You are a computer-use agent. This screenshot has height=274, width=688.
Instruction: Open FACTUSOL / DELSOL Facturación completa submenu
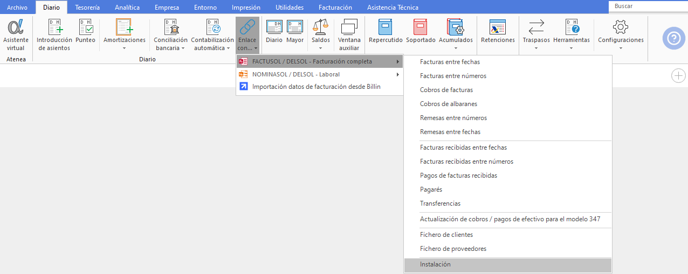click(x=320, y=61)
